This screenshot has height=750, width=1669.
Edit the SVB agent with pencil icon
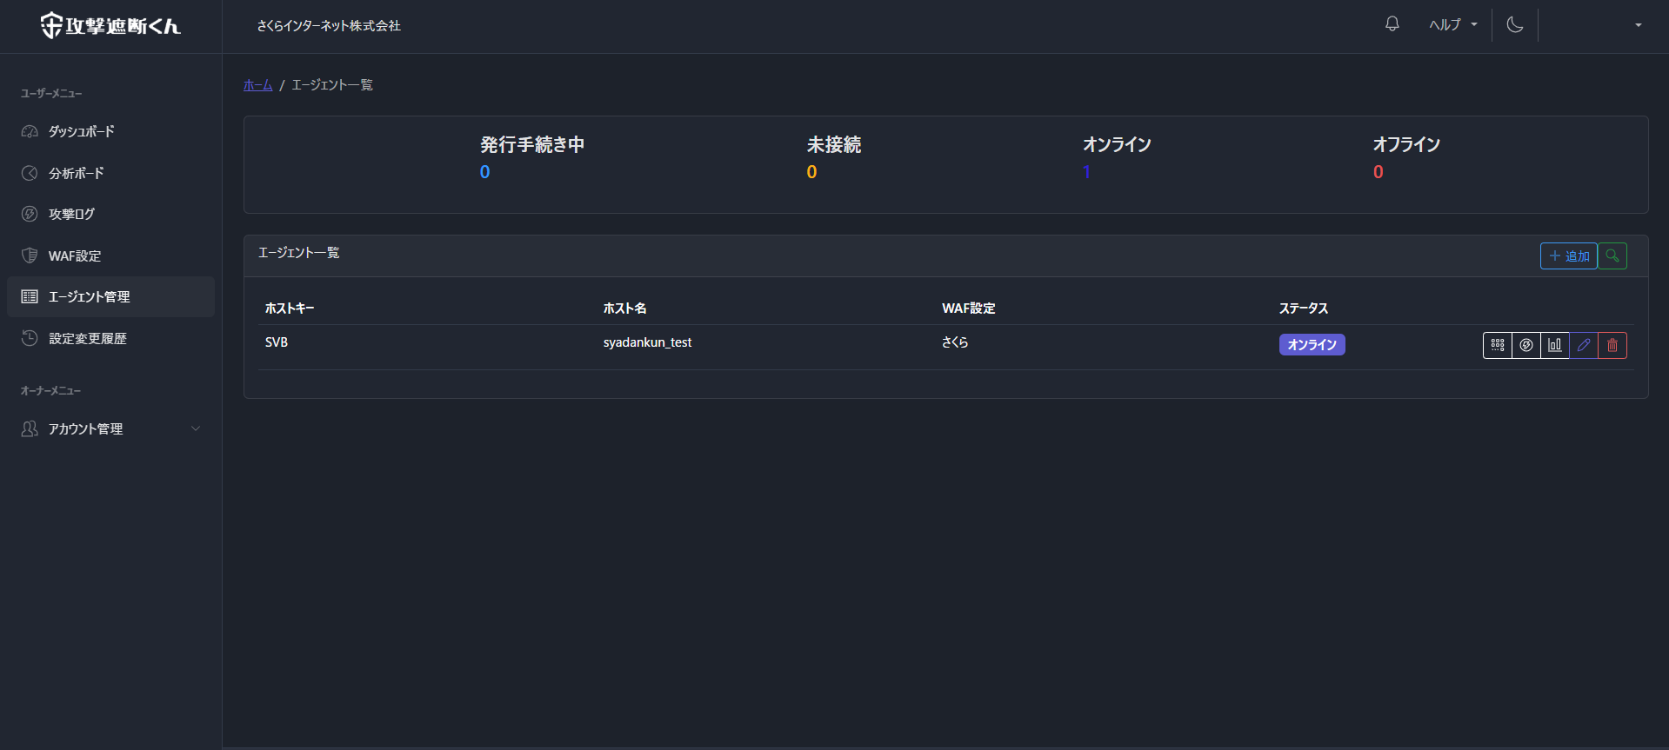pos(1583,345)
